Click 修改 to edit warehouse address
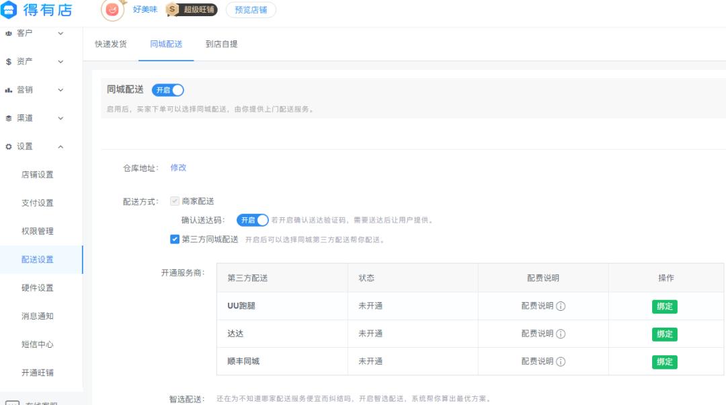The height and width of the screenshot is (405, 726). [x=177, y=166]
